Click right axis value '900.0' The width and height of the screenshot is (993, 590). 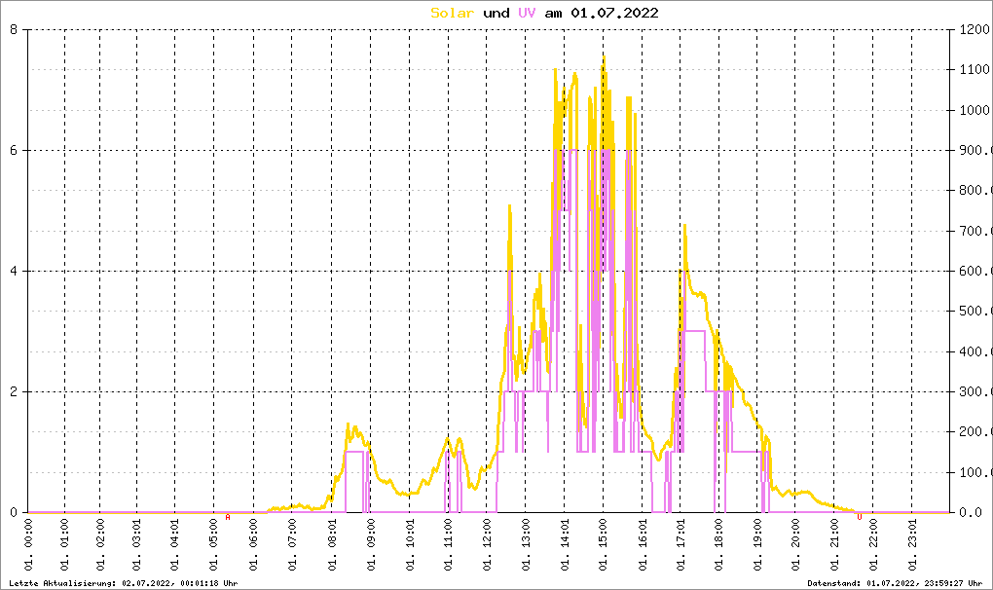pos(975,150)
